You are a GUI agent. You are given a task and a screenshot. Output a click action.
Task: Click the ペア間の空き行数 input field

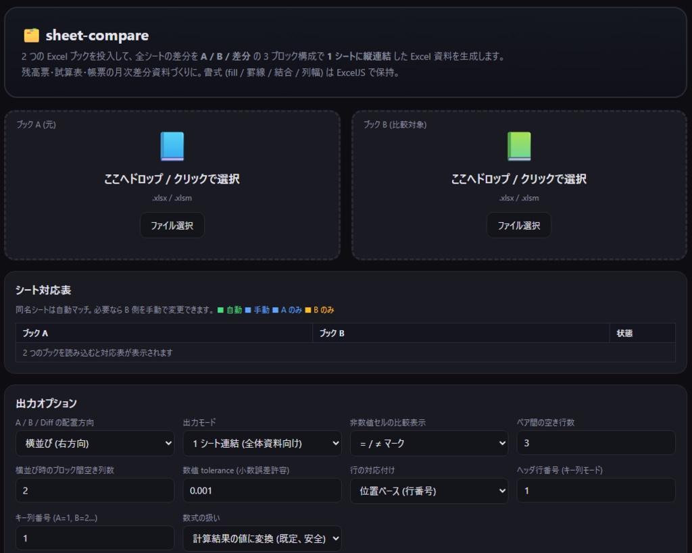click(595, 443)
